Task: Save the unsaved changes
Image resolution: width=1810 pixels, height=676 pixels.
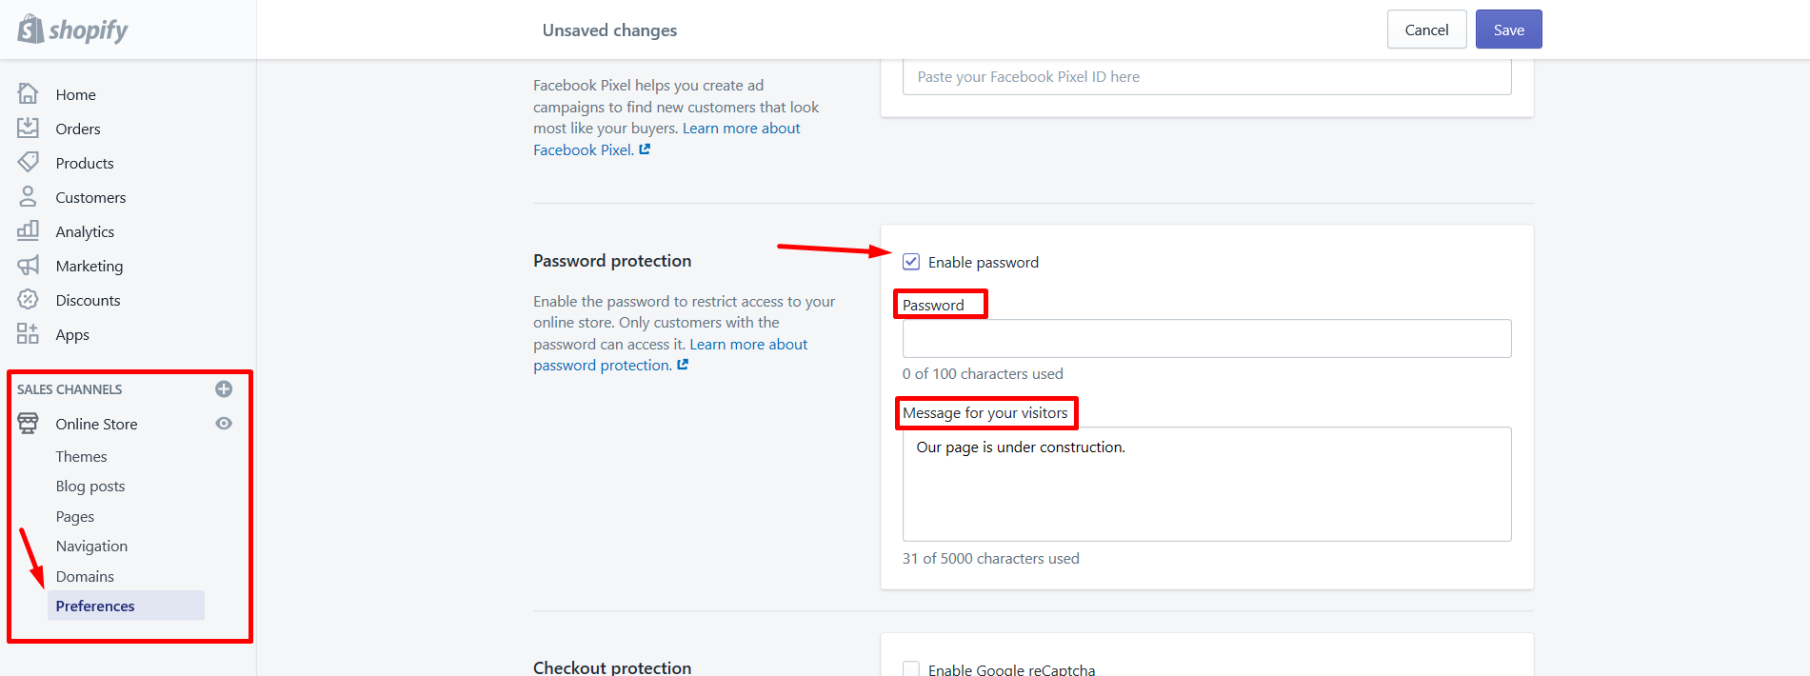Action: 1508,30
